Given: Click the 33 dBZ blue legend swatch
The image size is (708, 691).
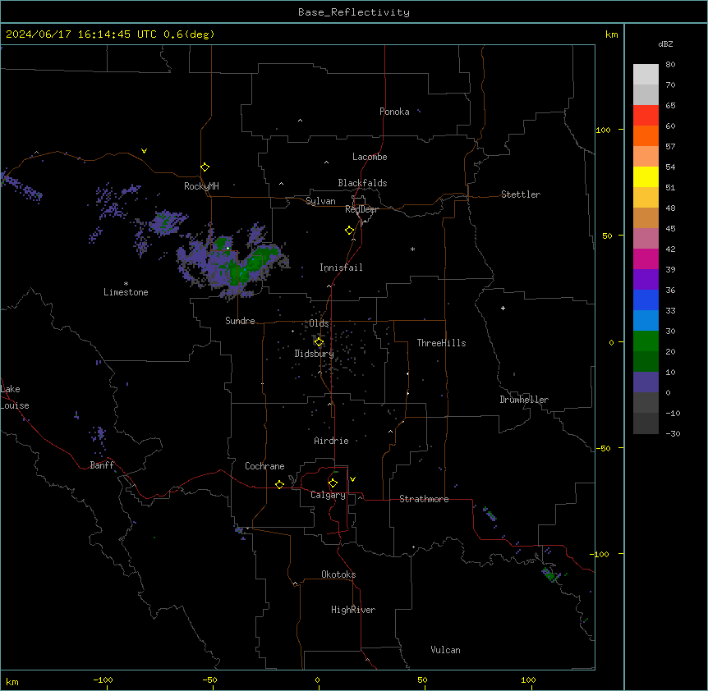Looking at the screenshot, I should coord(646,320).
